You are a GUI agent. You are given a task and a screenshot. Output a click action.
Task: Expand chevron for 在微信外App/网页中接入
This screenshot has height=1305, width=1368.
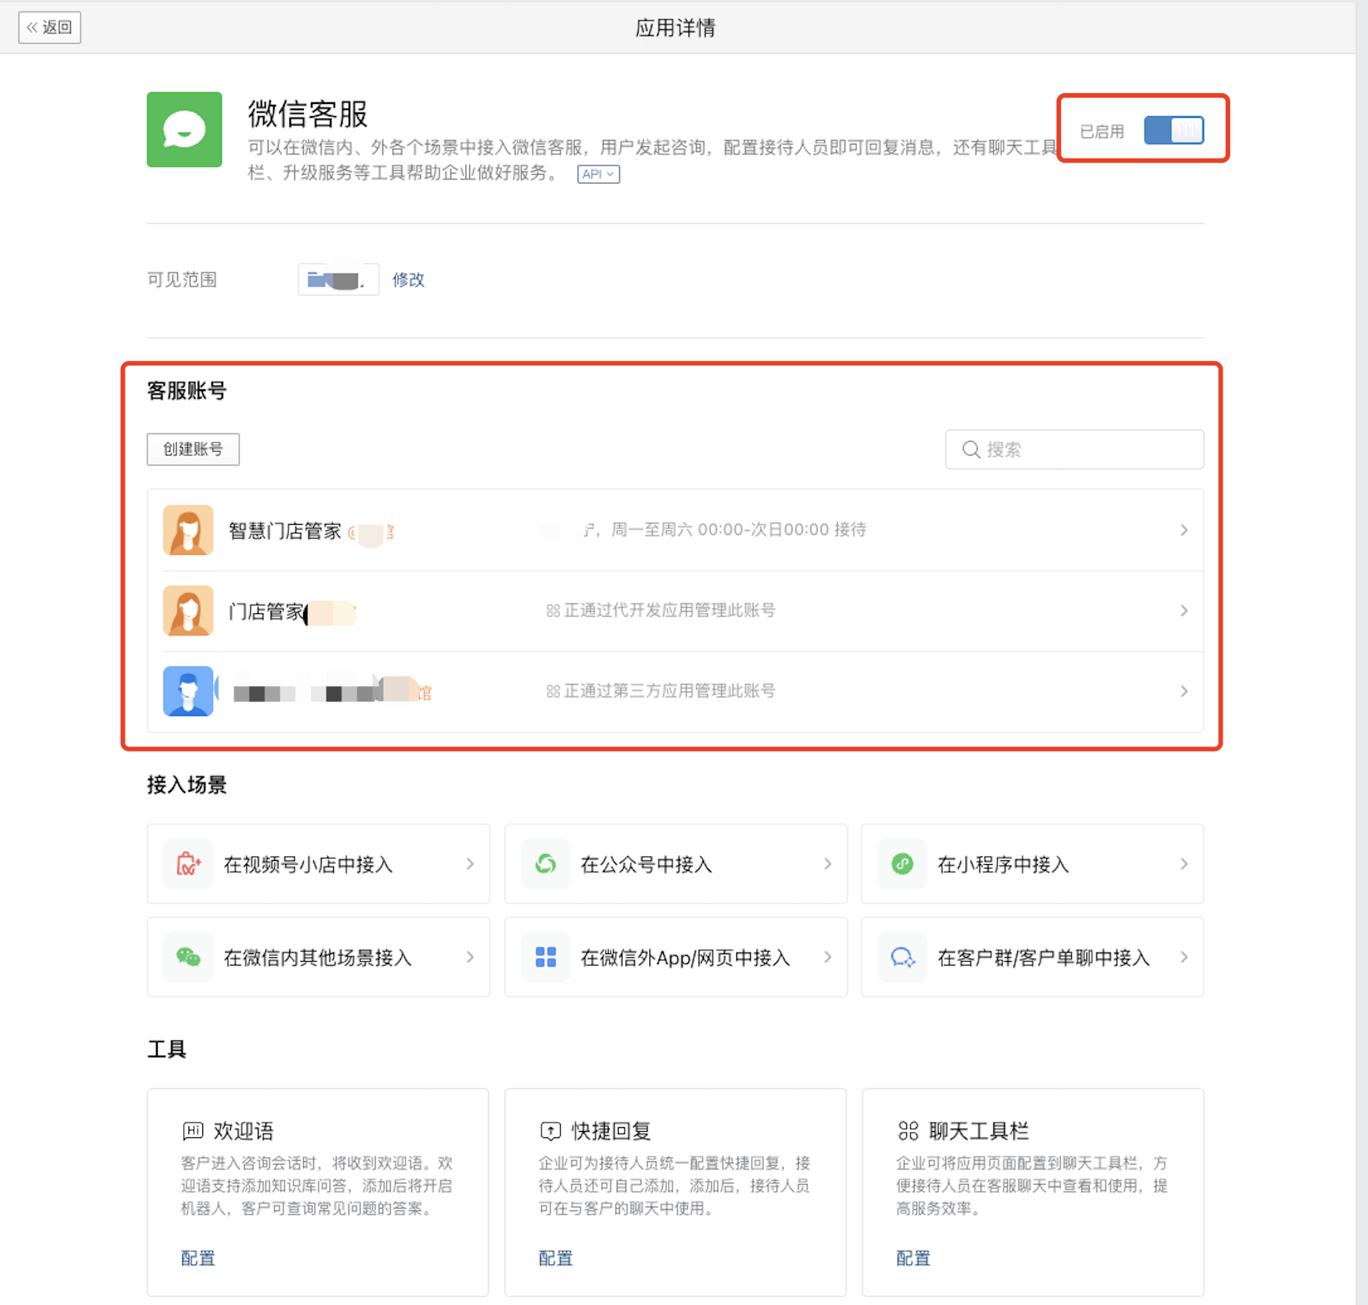(x=828, y=957)
